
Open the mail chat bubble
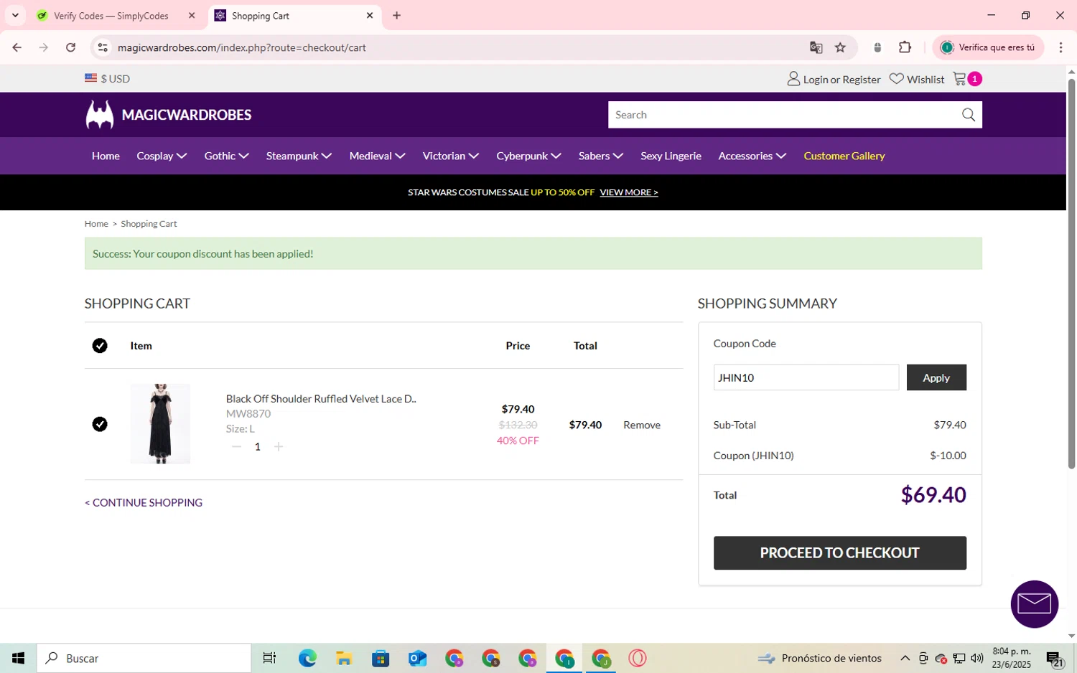tap(1034, 604)
